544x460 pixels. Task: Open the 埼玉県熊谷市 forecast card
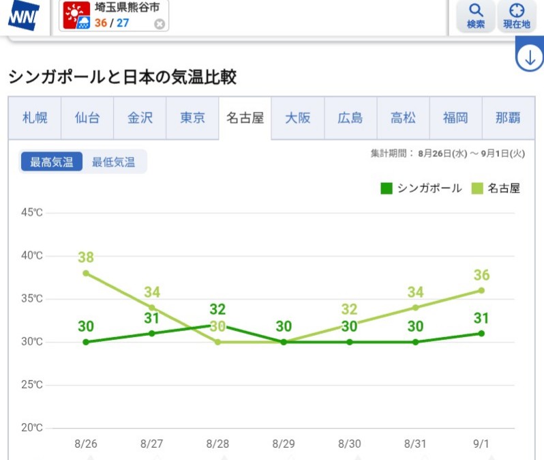pyautogui.click(x=114, y=15)
